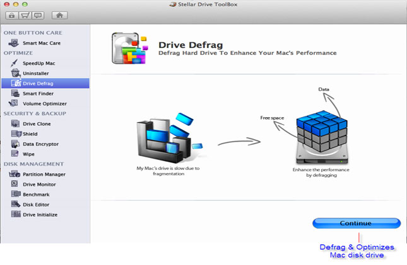The image size is (407, 265).
Task: Click the Wipe icon
Action: (15, 154)
